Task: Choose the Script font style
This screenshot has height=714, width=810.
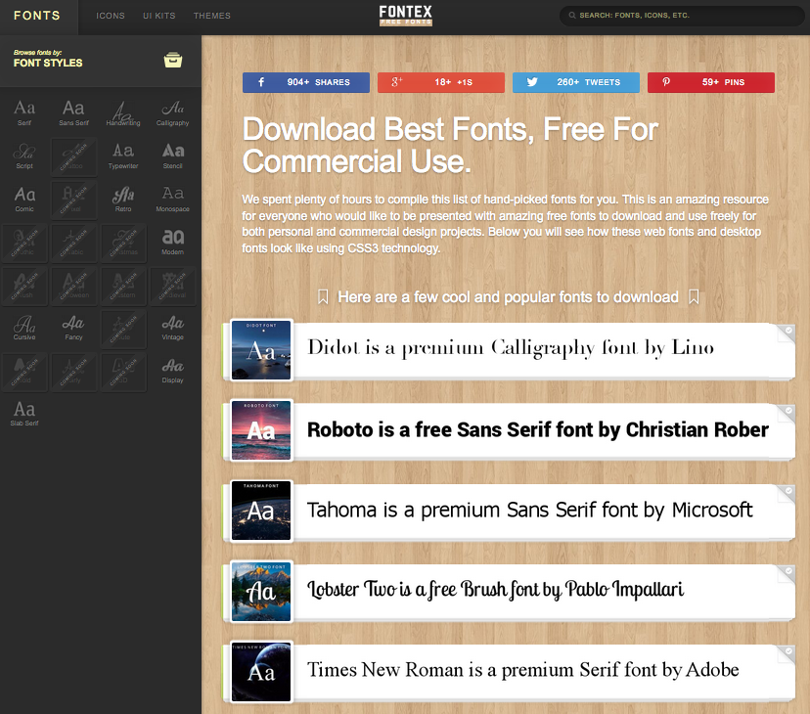Action: (x=24, y=156)
